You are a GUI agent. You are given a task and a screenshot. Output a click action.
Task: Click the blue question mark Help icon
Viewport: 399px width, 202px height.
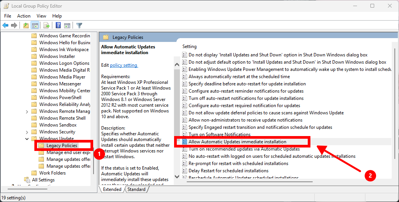pyautogui.click(x=58, y=26)
